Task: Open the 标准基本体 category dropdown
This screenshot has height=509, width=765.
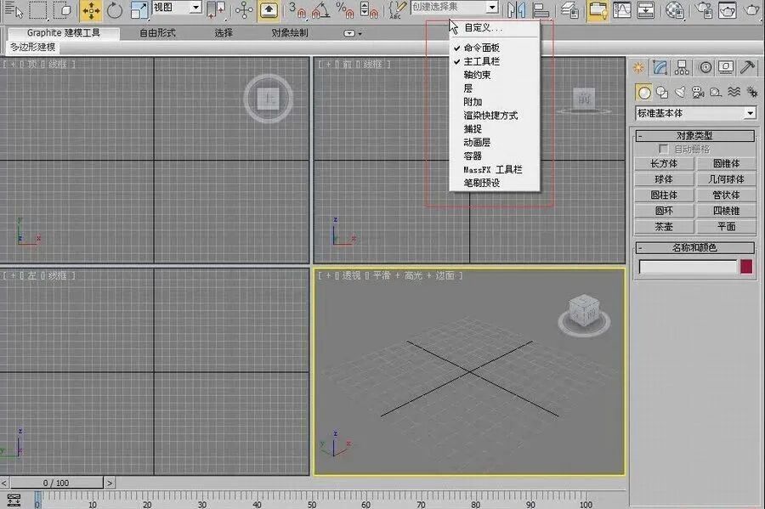Action: (750, 113)
